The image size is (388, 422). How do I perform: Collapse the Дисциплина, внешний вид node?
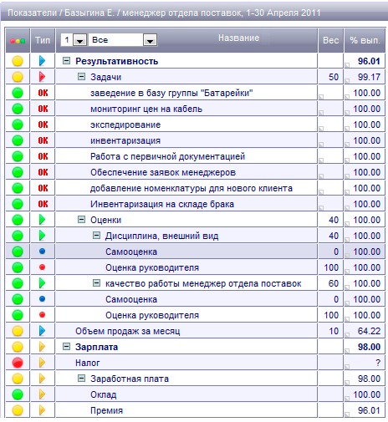tap(96, 236)
